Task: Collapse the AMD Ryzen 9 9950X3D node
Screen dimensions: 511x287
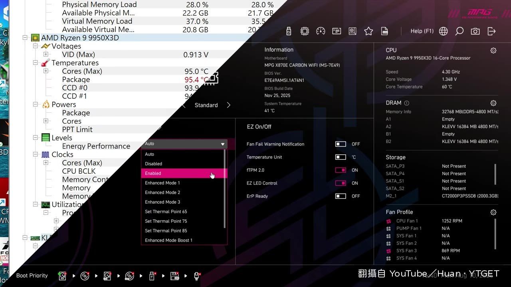Action: tap(25, 38)
